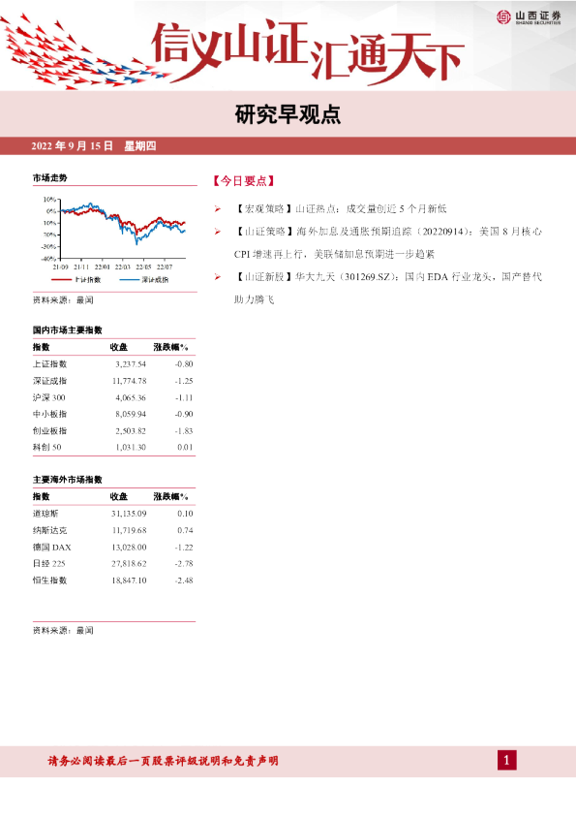
Task: Click the blue 深证成指 legend line
Action: tap(130, 280)
